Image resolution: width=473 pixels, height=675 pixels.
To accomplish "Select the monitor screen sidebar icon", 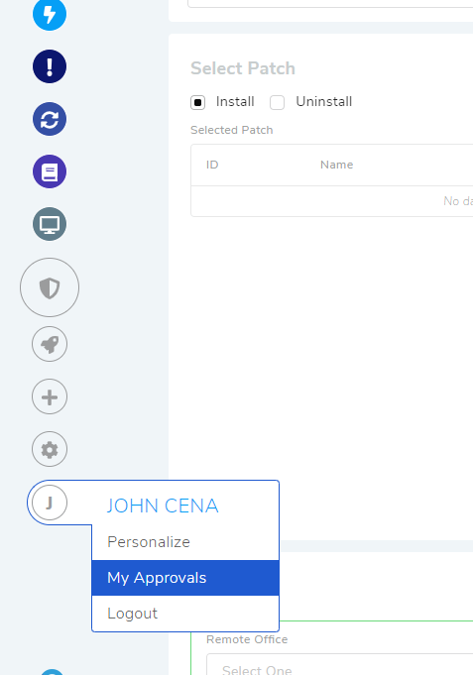I will 50,224.
